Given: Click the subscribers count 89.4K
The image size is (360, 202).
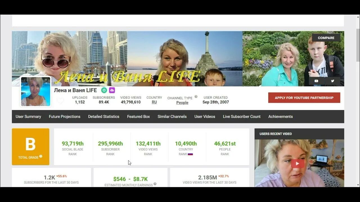Looking at the screenshot, I should 104,102.
